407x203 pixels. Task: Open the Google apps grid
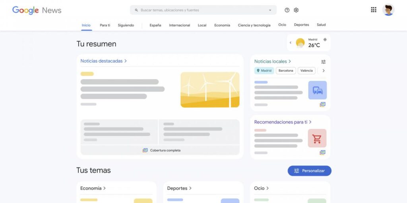pyautogui.click(x=374, y=10)
